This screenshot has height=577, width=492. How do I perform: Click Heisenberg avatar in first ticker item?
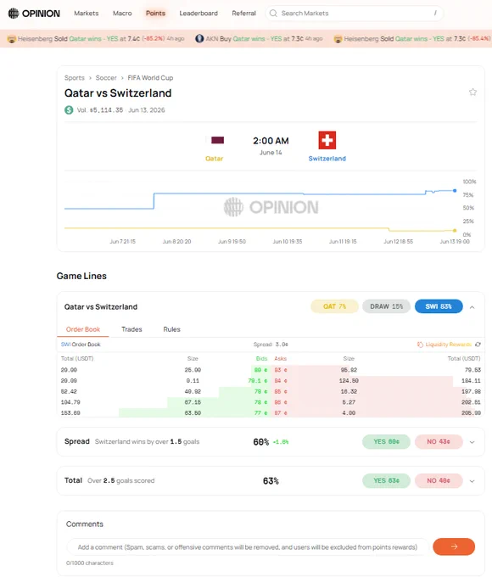[12, 39]
